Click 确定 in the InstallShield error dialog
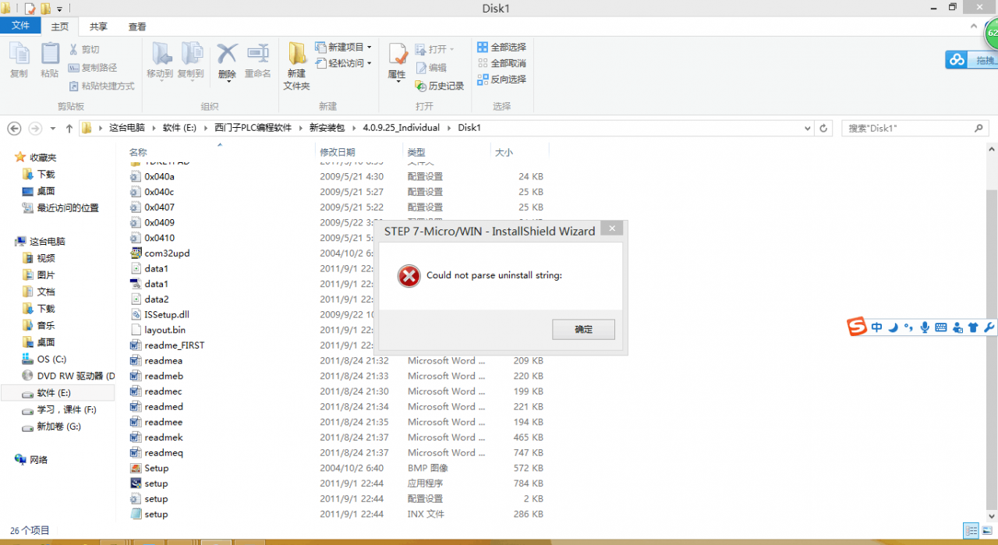Viewport: 998px width, 545px height. [x=583, y=329]
